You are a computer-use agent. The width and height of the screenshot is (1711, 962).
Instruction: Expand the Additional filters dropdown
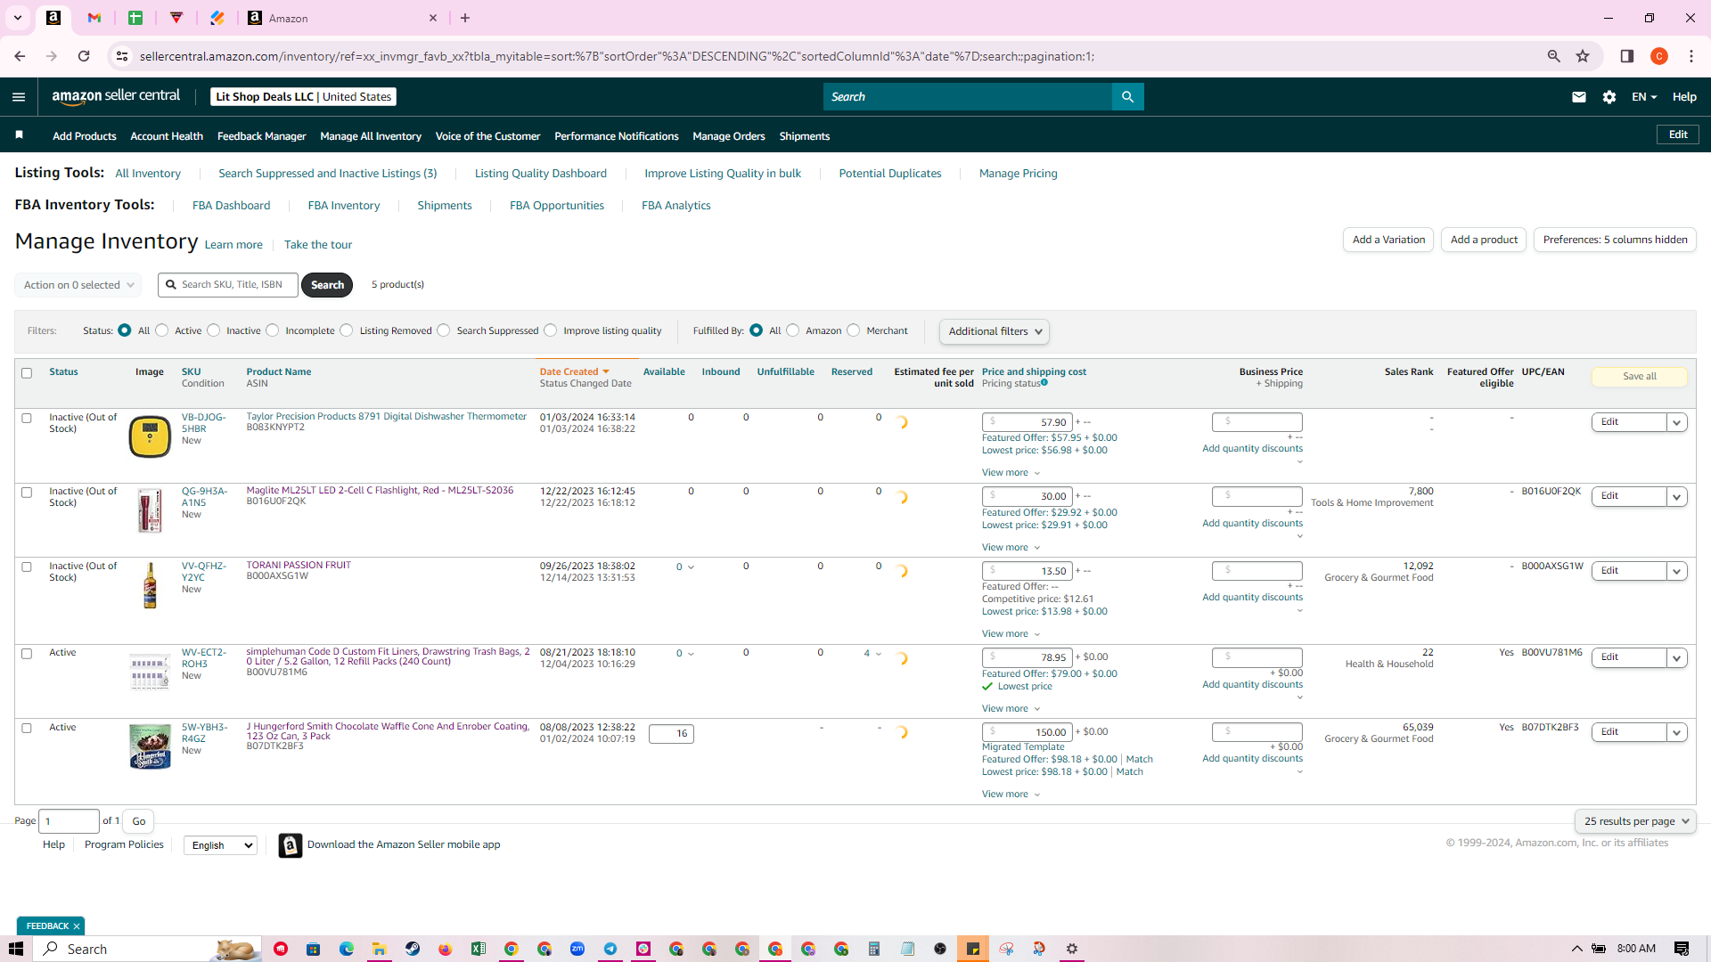pos(994,331)
